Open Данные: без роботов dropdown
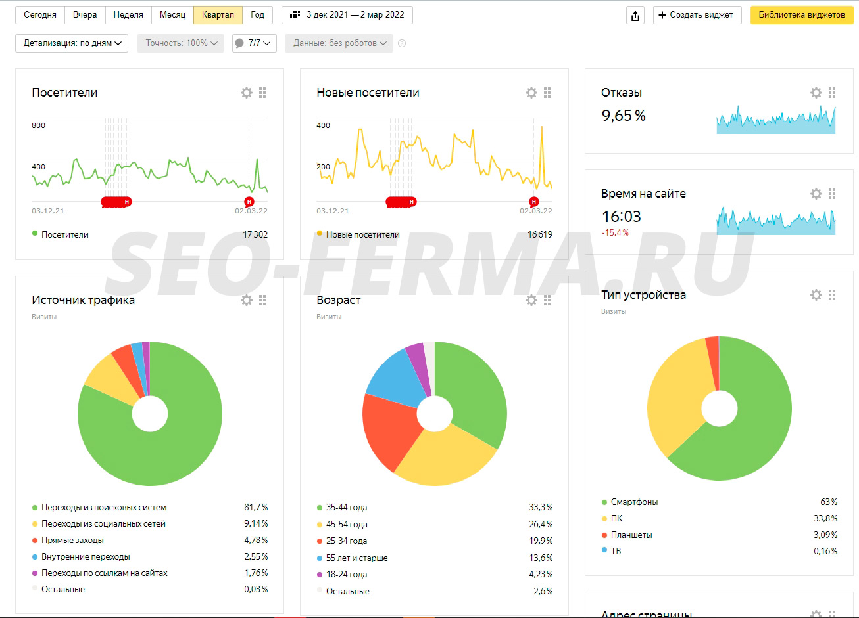Image resolution: width=859 pixels, height=618 pixels. click(x=339, y=43)
